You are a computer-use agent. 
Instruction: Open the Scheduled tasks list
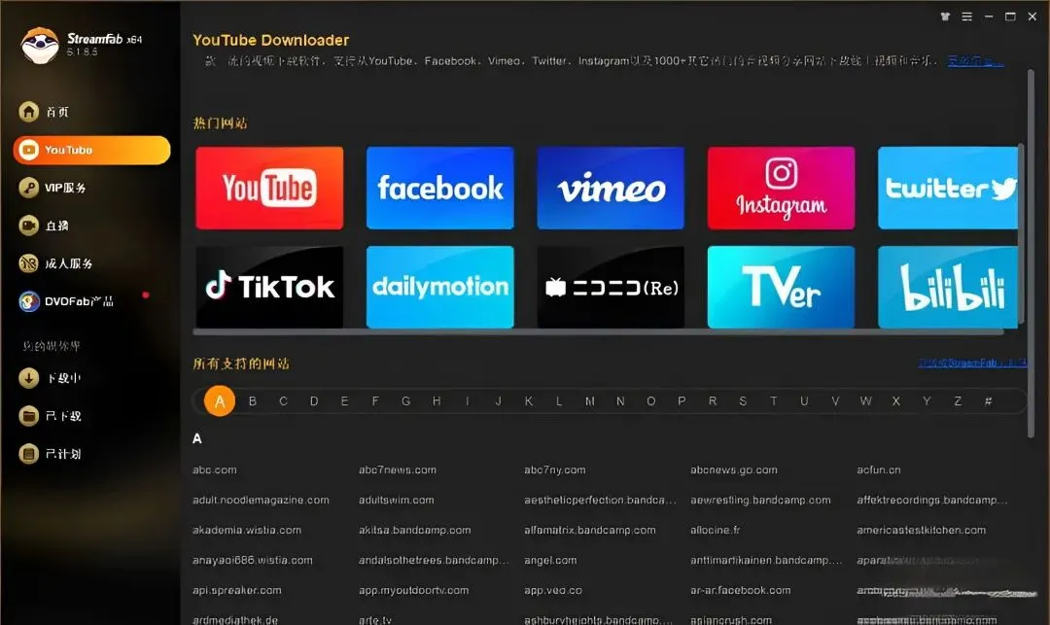point(50,454)
